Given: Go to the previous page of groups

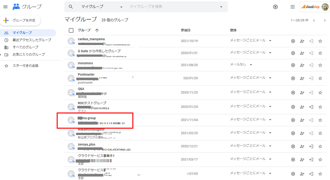Looking at the screenshot, I should (x=314, y=20).
